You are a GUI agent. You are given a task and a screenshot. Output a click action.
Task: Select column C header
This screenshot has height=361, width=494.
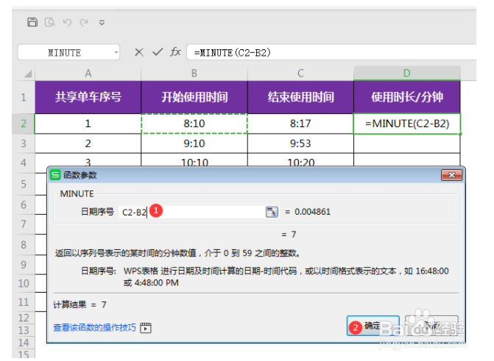tap(300, 74)
